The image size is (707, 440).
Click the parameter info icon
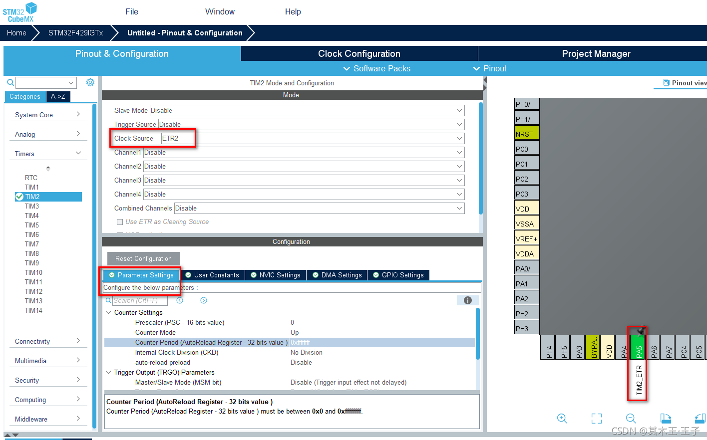pyautogui.click(x=468, y=300)
